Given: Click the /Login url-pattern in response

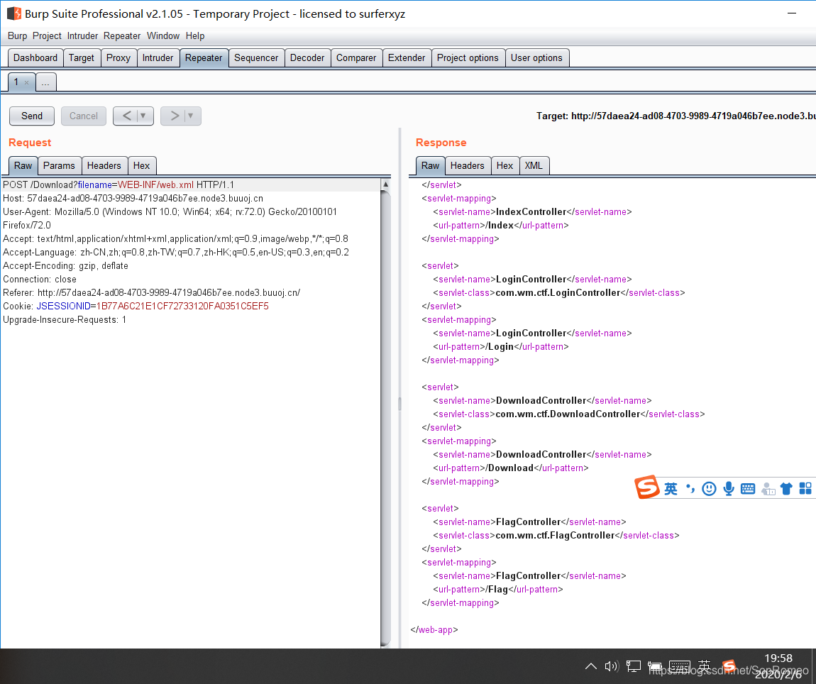Looking at the screenshot, I should pyautogui.click(x=501, y=347).
